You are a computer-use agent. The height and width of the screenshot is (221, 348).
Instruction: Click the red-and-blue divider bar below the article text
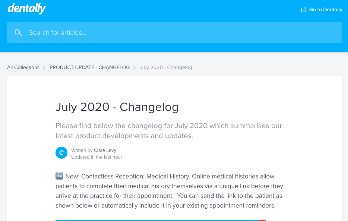pyautogui.click(x=160, y=220)
